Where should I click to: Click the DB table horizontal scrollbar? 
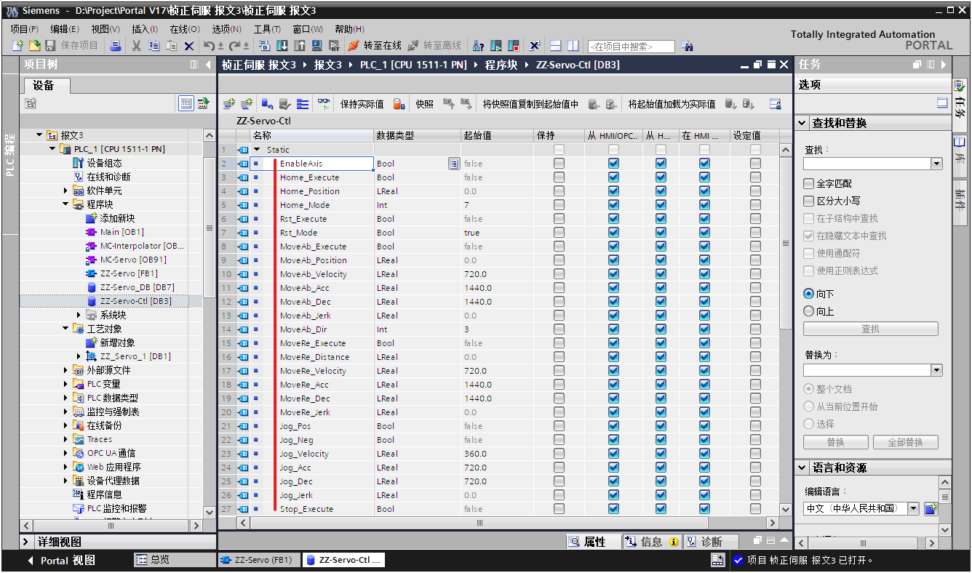coord(480,523)
